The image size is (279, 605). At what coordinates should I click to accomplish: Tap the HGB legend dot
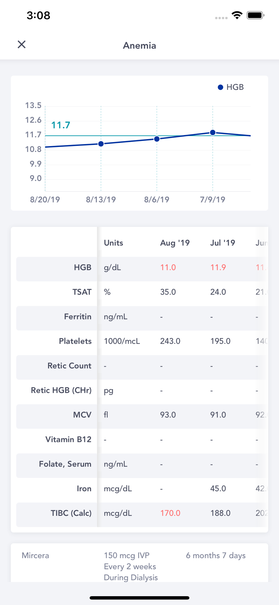click(220, 87)
